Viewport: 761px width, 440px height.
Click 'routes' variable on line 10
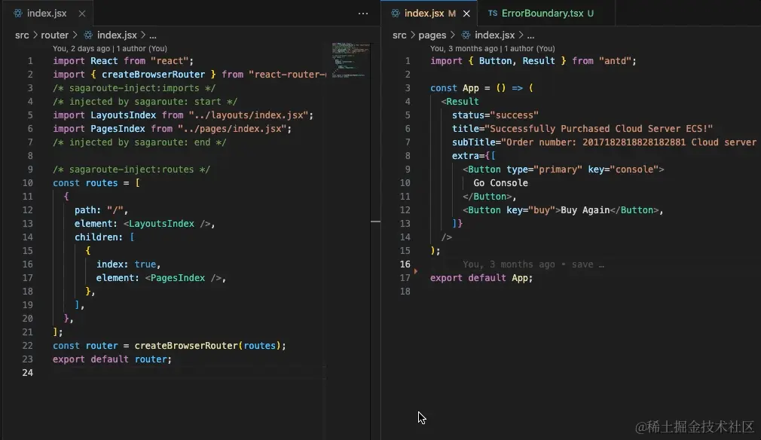point(102,183)
